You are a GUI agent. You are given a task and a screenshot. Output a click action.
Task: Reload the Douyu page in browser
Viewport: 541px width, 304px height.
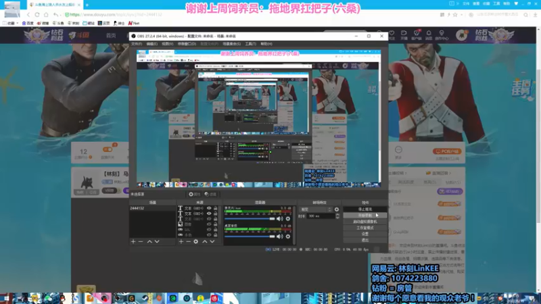(x=37, y=15)
